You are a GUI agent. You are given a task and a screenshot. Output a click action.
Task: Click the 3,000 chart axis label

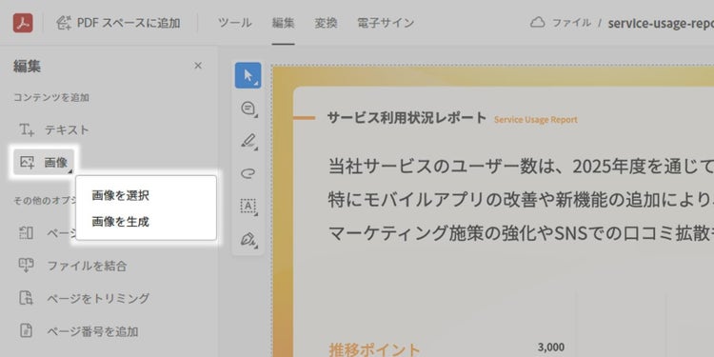[x=551, y=347]
